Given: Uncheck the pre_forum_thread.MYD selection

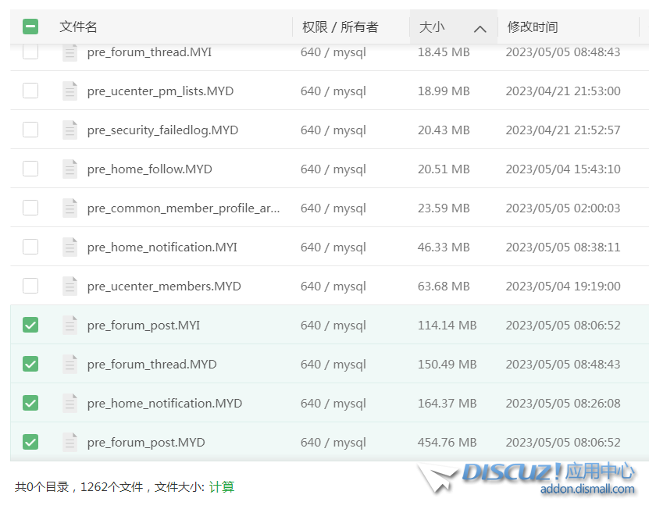Looking at the screenshot, I should 30,364.
